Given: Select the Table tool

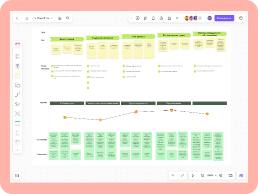Looking at the screenshot, I should 17,123.
